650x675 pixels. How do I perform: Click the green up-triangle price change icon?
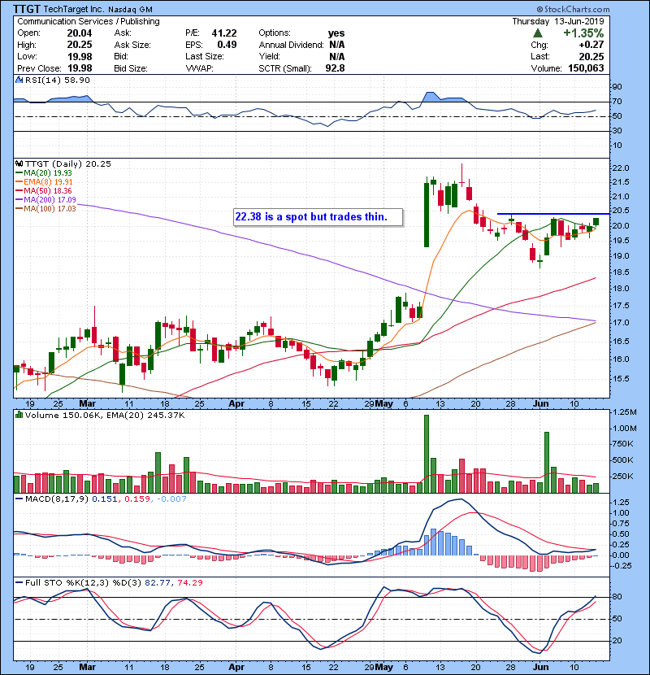(x=537, y=33)
